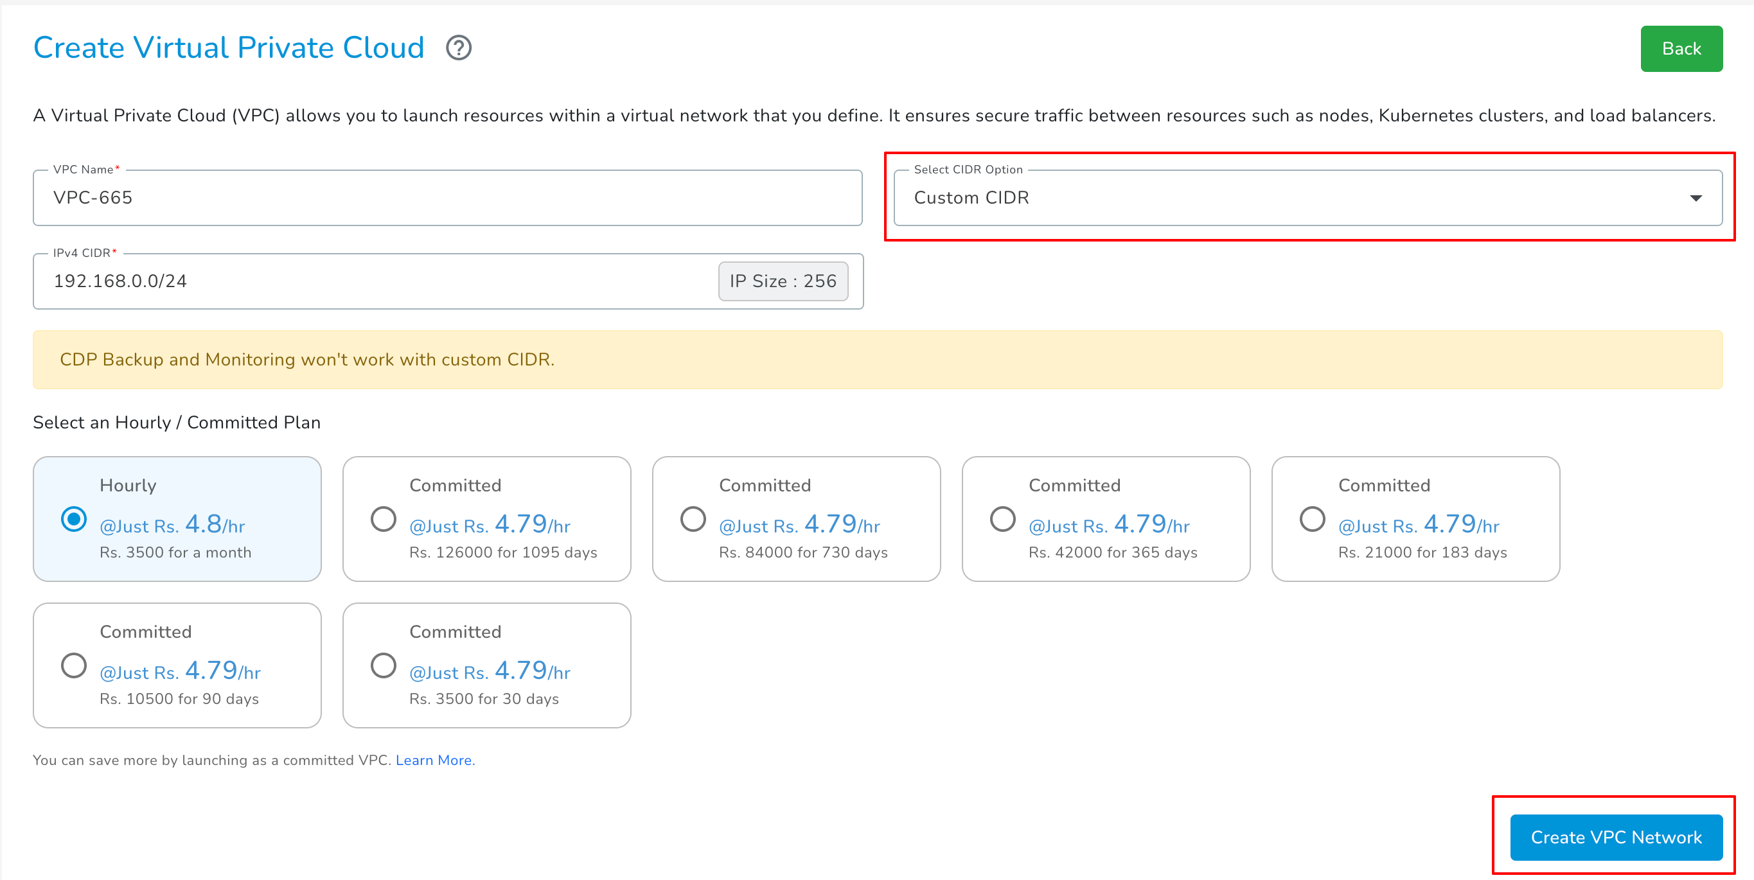Select Custom CIDR dropdown value

pyautogui.click(x=973, y=198)
